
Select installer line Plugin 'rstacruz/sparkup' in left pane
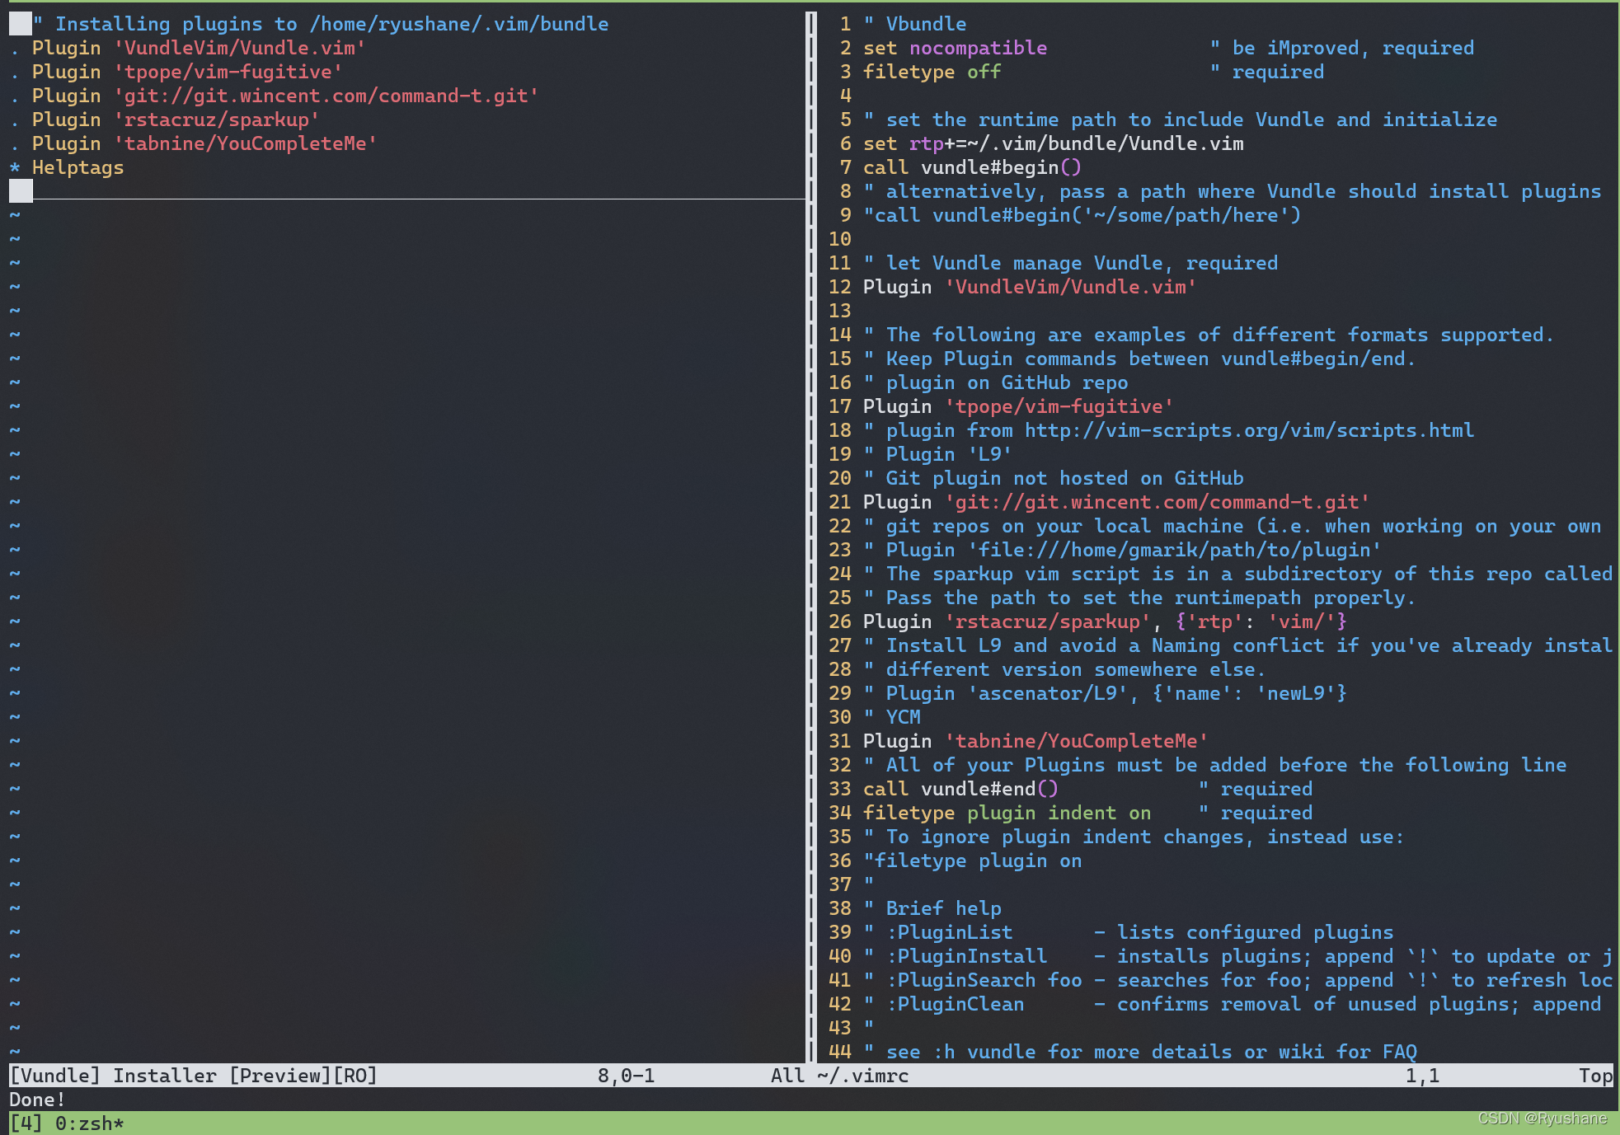click(176, 120)
